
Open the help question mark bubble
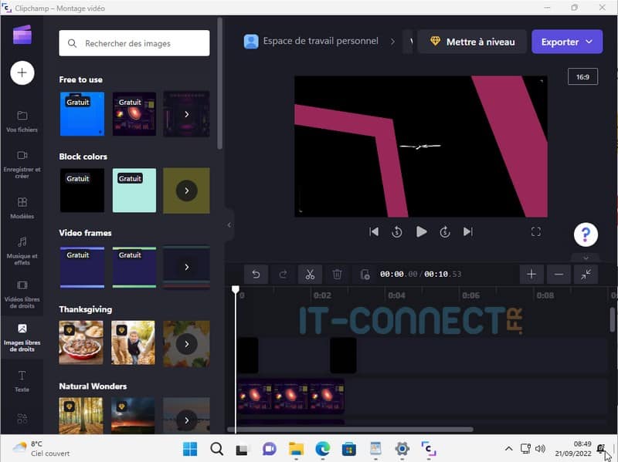pos(586,234)
